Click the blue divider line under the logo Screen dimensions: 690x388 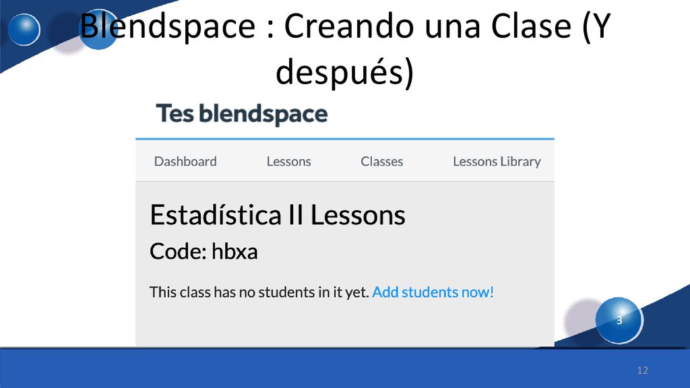(x=345, y=139)
